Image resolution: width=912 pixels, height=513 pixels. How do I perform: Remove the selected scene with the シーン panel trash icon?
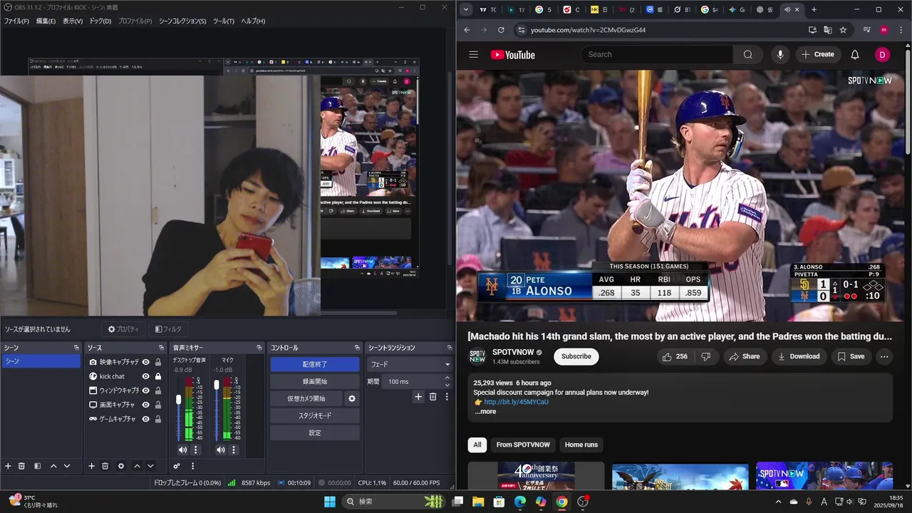(22, 466)
